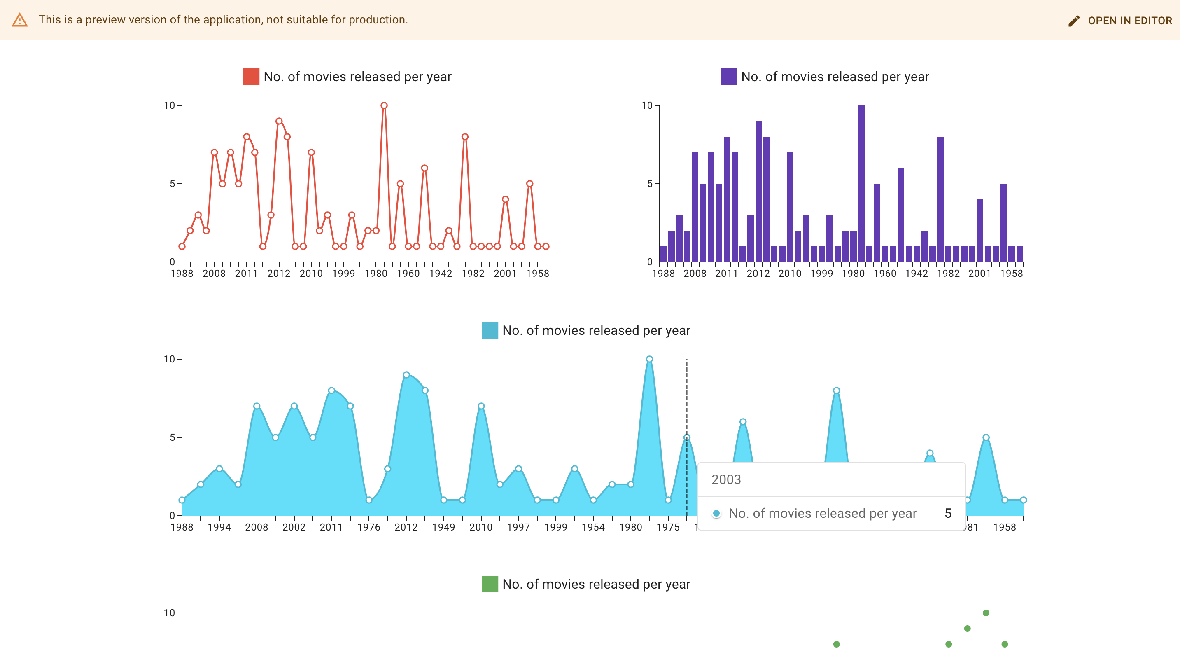
Task: Click the preview version warning message text
Action: tap(223, 20)
